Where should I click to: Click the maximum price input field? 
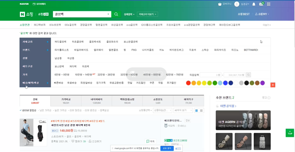pos(235,75)
